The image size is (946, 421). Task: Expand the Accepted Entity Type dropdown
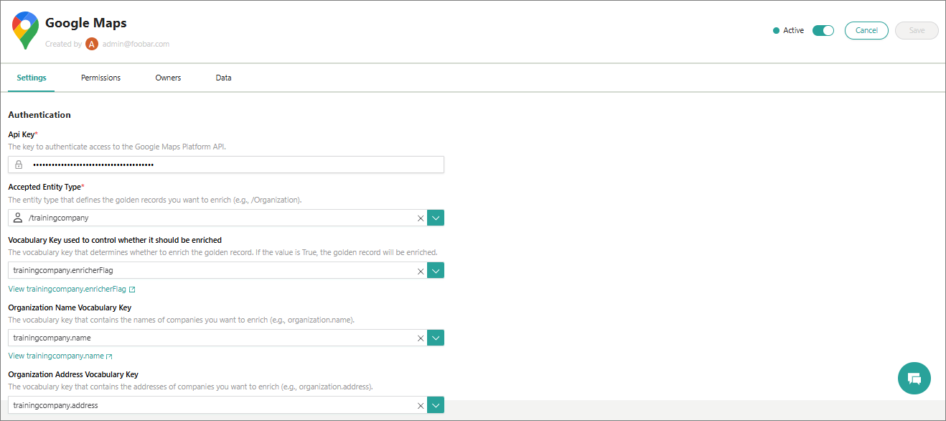coord(436,218)
